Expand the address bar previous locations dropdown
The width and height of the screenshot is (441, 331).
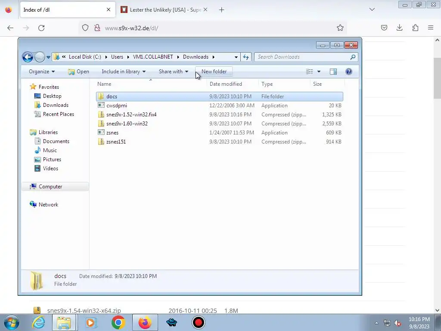(236, 57)
